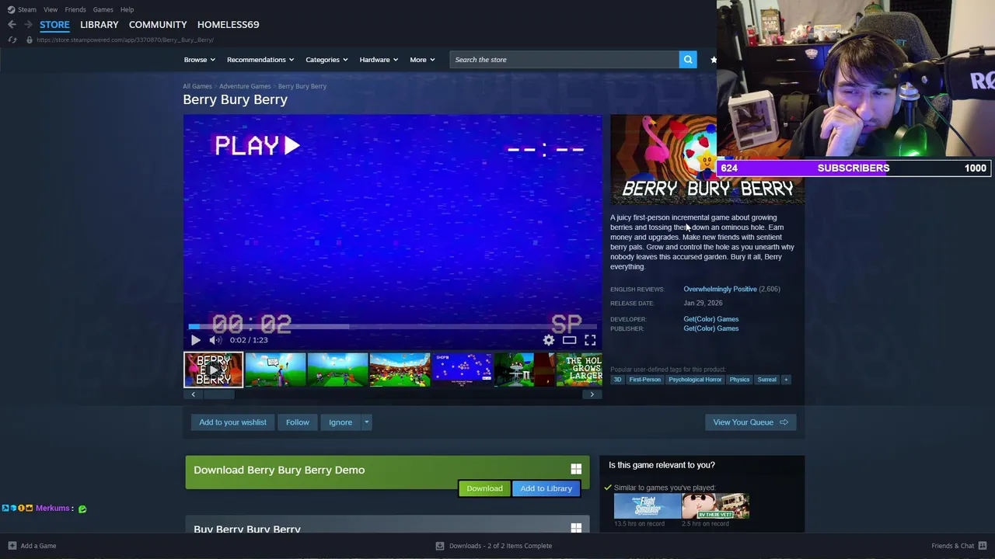Screen dimensions: 995x559
Task: Click Add to your wishlist button
Action: click(232, 422)
